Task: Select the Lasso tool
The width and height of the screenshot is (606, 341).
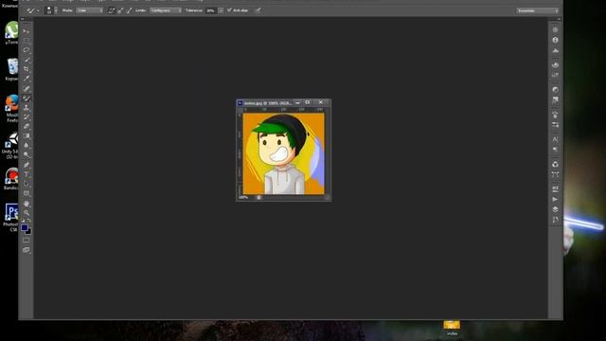Action: pos(27,50)
